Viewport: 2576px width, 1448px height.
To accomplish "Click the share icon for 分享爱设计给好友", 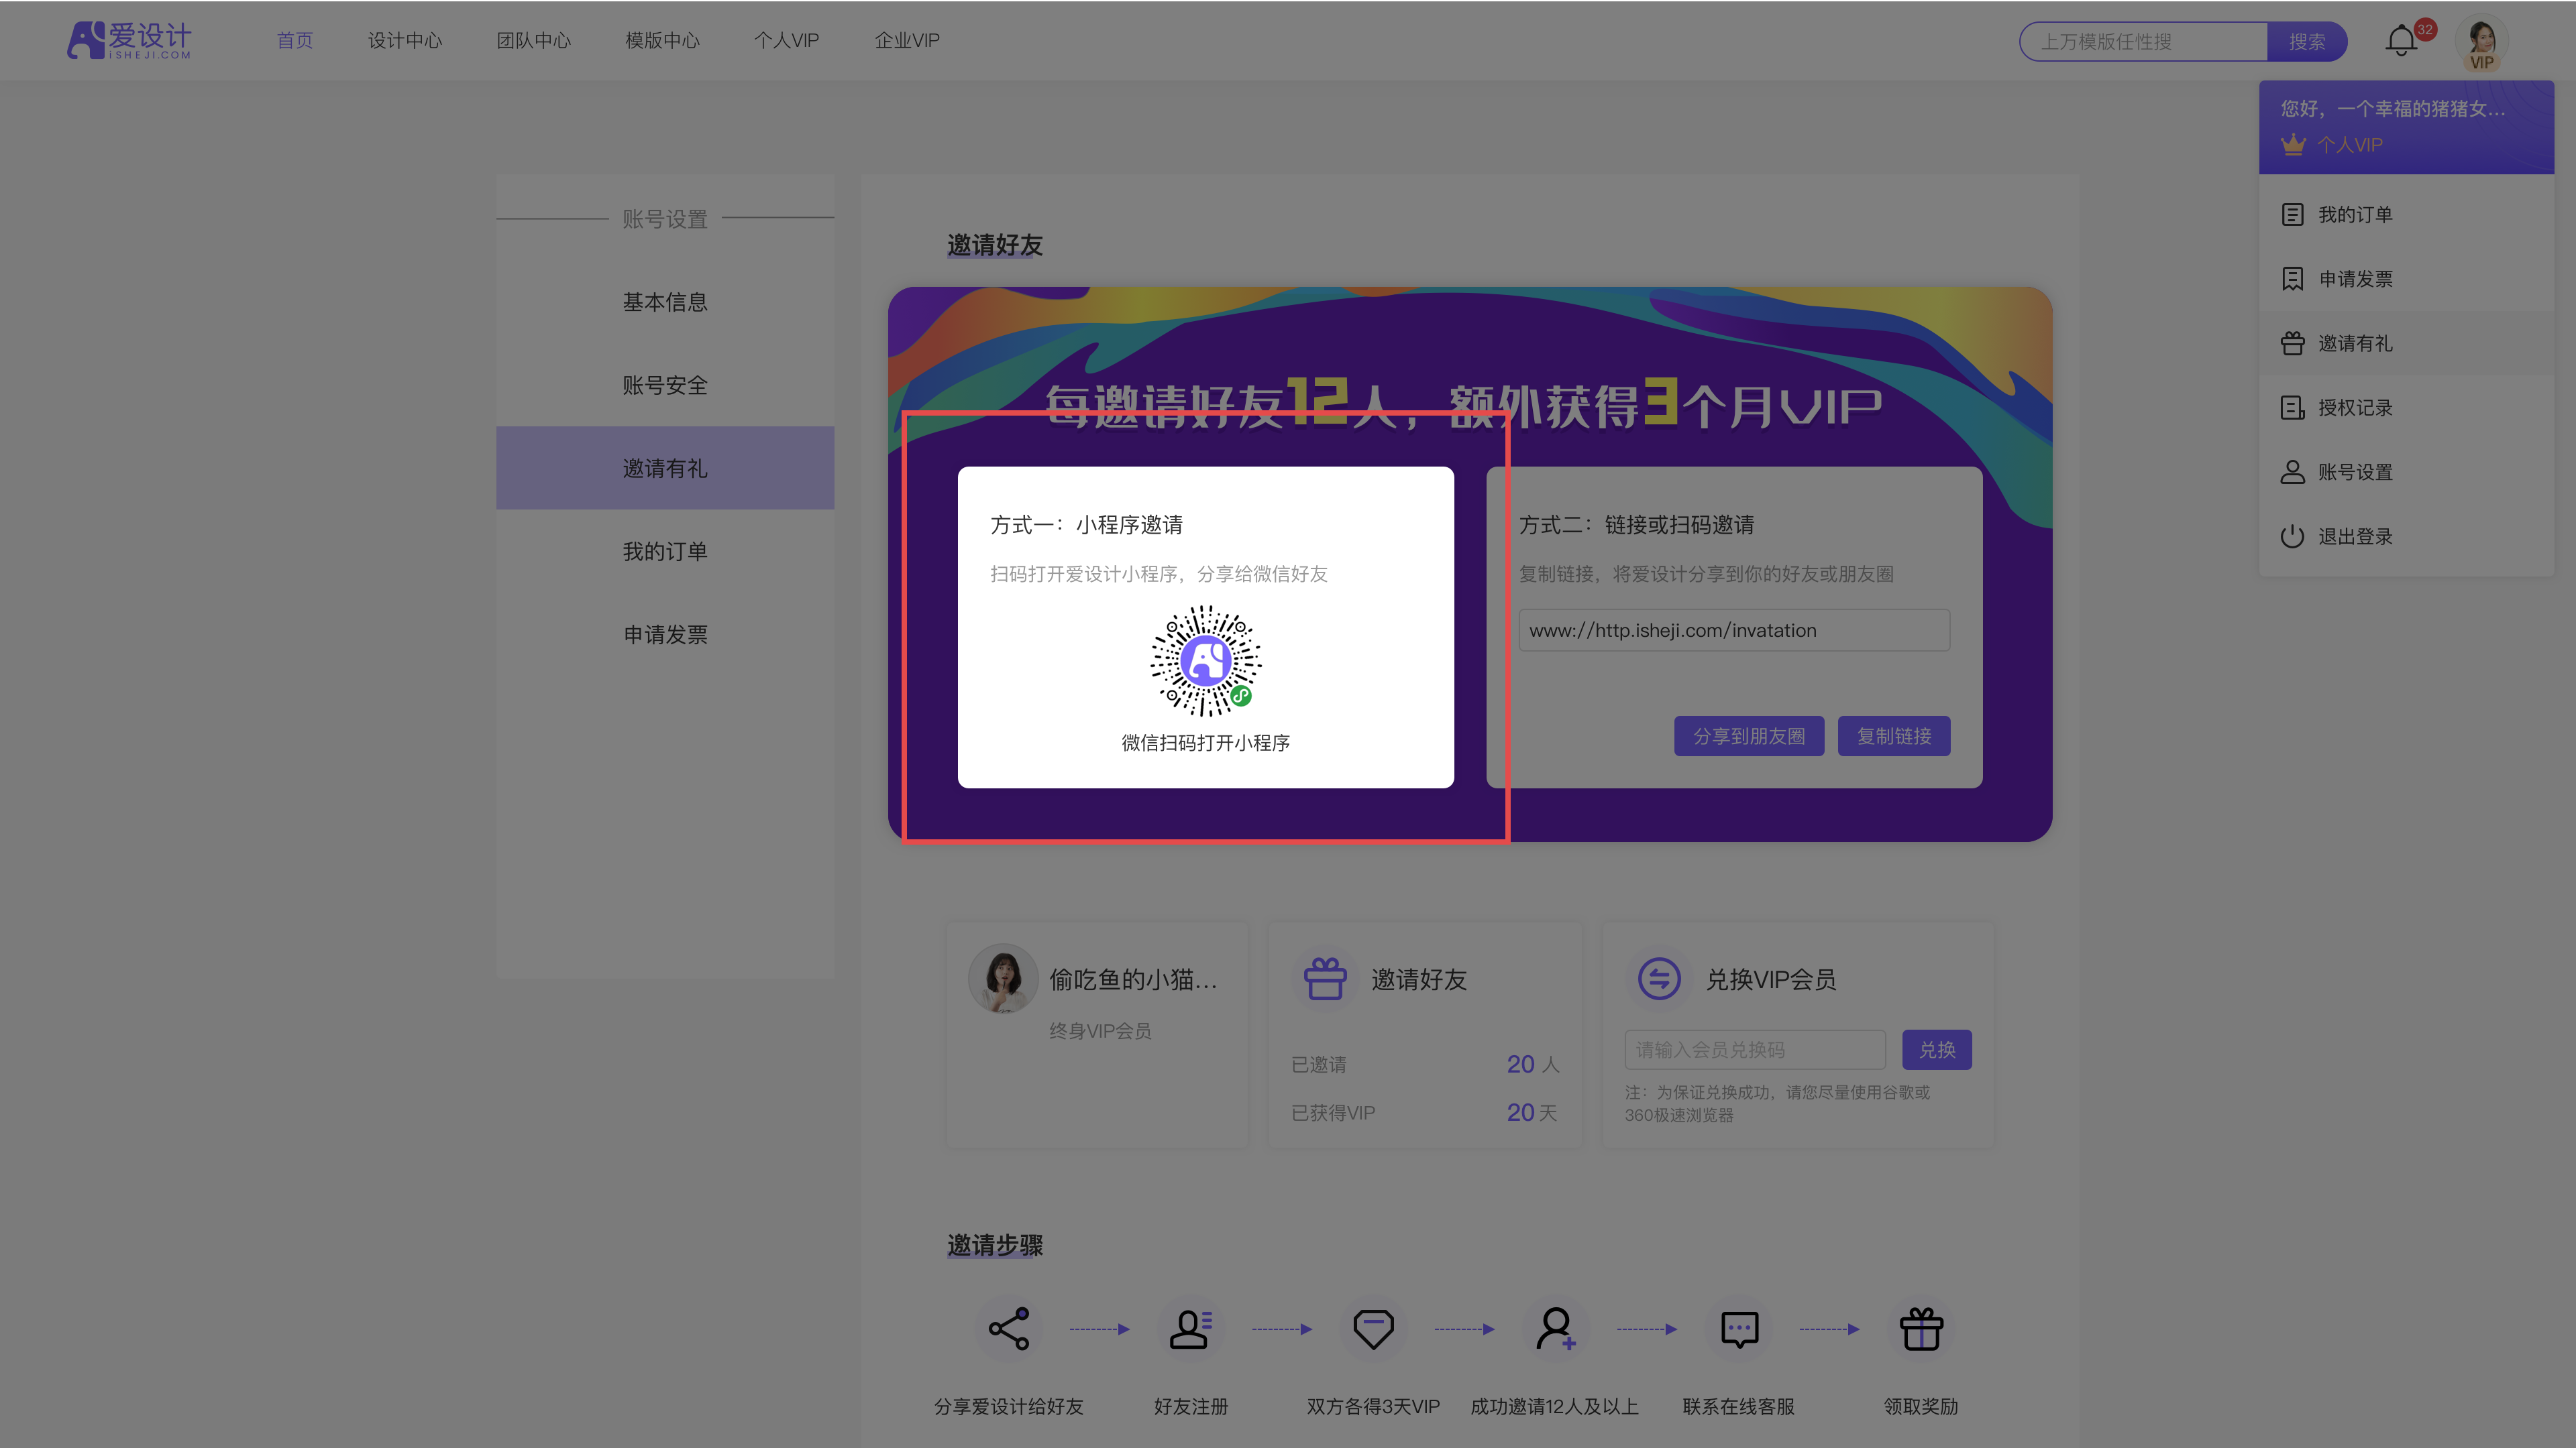I will 1009,1328.
